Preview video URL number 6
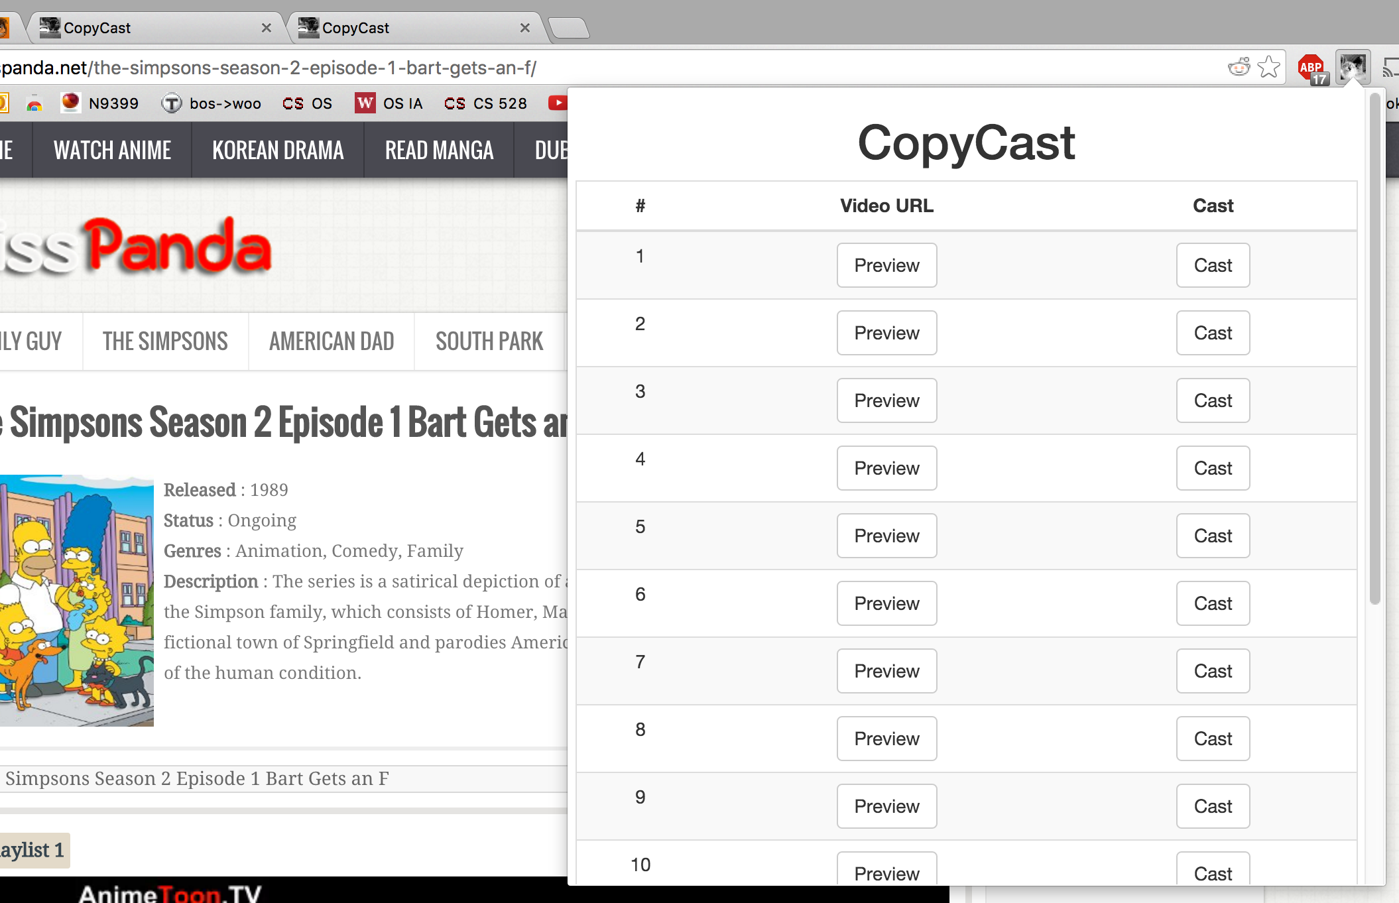This screenshot has width=1399, height=903. tap(886, 603)
